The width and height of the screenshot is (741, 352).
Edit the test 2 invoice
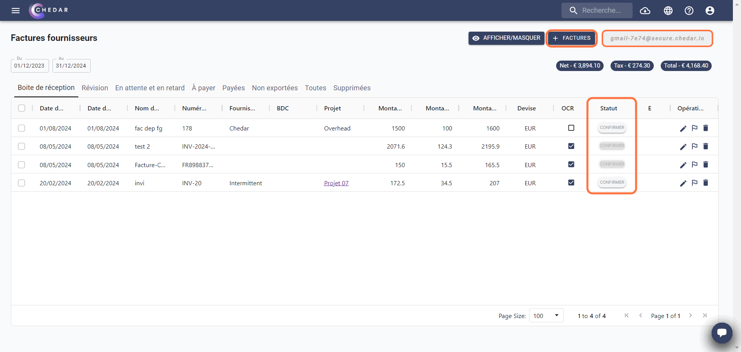683,147
